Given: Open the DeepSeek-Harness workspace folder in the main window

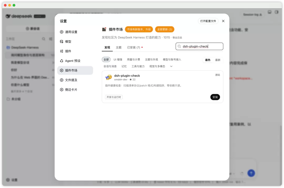Looking at the screenshot, I should [25, 47].
